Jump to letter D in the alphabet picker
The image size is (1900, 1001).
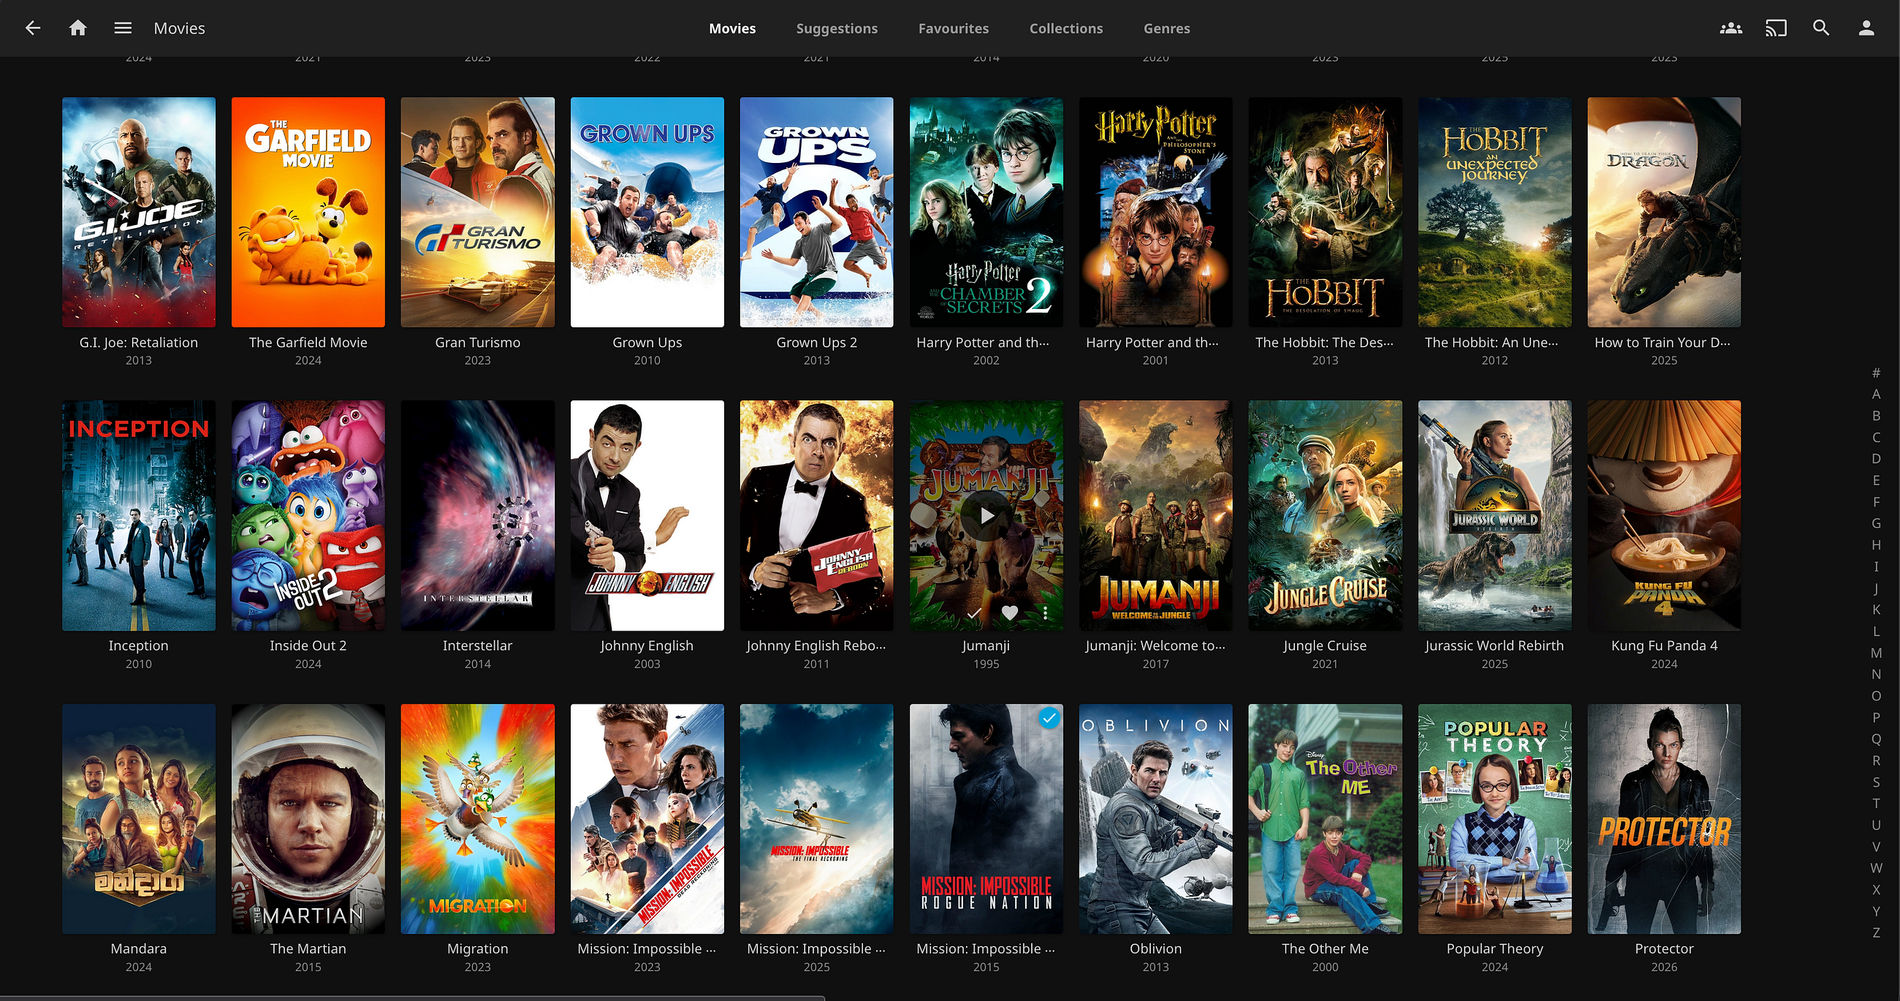tap(1877, 459)
